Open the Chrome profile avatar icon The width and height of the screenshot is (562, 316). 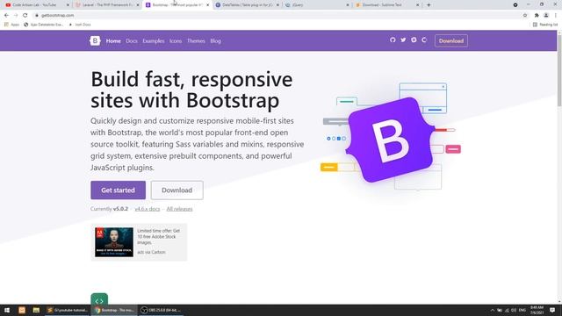pos(546,16)
